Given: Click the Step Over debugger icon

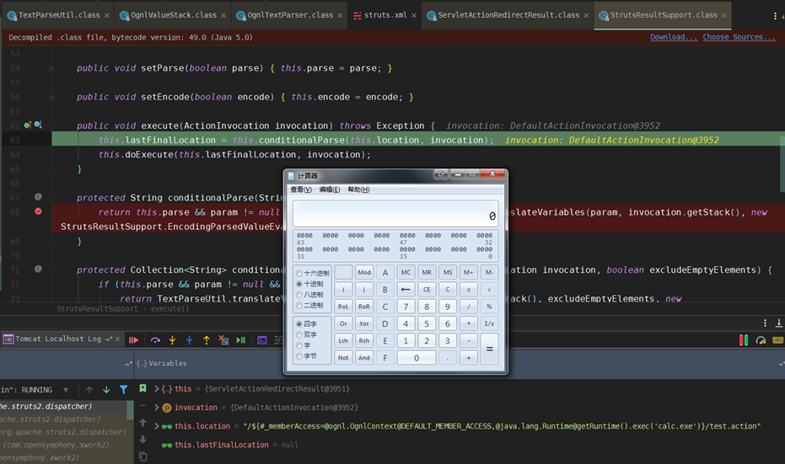Looking at the screenshot, I should click(x=155, y=340).
